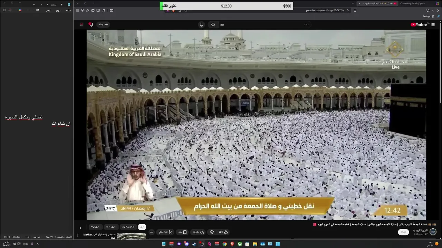The width and height of the screenshot is (442, 248).
Task: Switch to the Commodity details browser tab
Action: (413, 3)
